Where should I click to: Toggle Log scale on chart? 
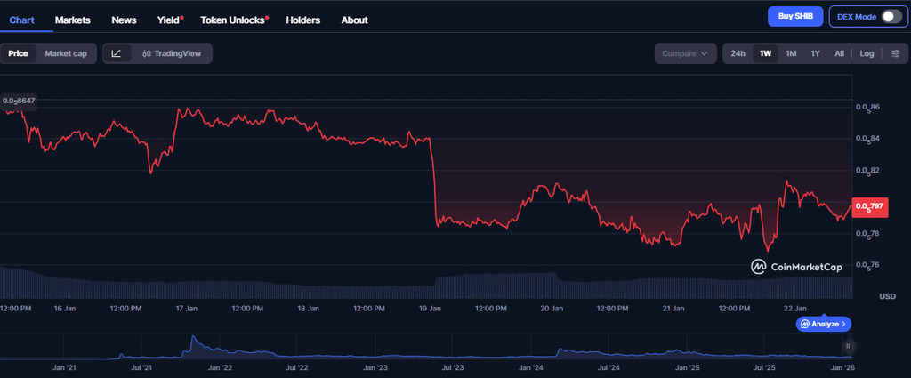tap(867, 53)
